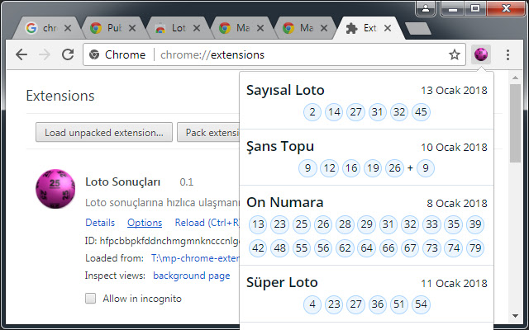The width and height of the screenshot is (529, 330).
Task: Click the number 13 ball in On Numara
Action: coord(258,224)
